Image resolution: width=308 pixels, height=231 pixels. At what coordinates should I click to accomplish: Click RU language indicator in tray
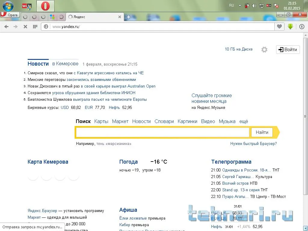(x=232, y=5)
